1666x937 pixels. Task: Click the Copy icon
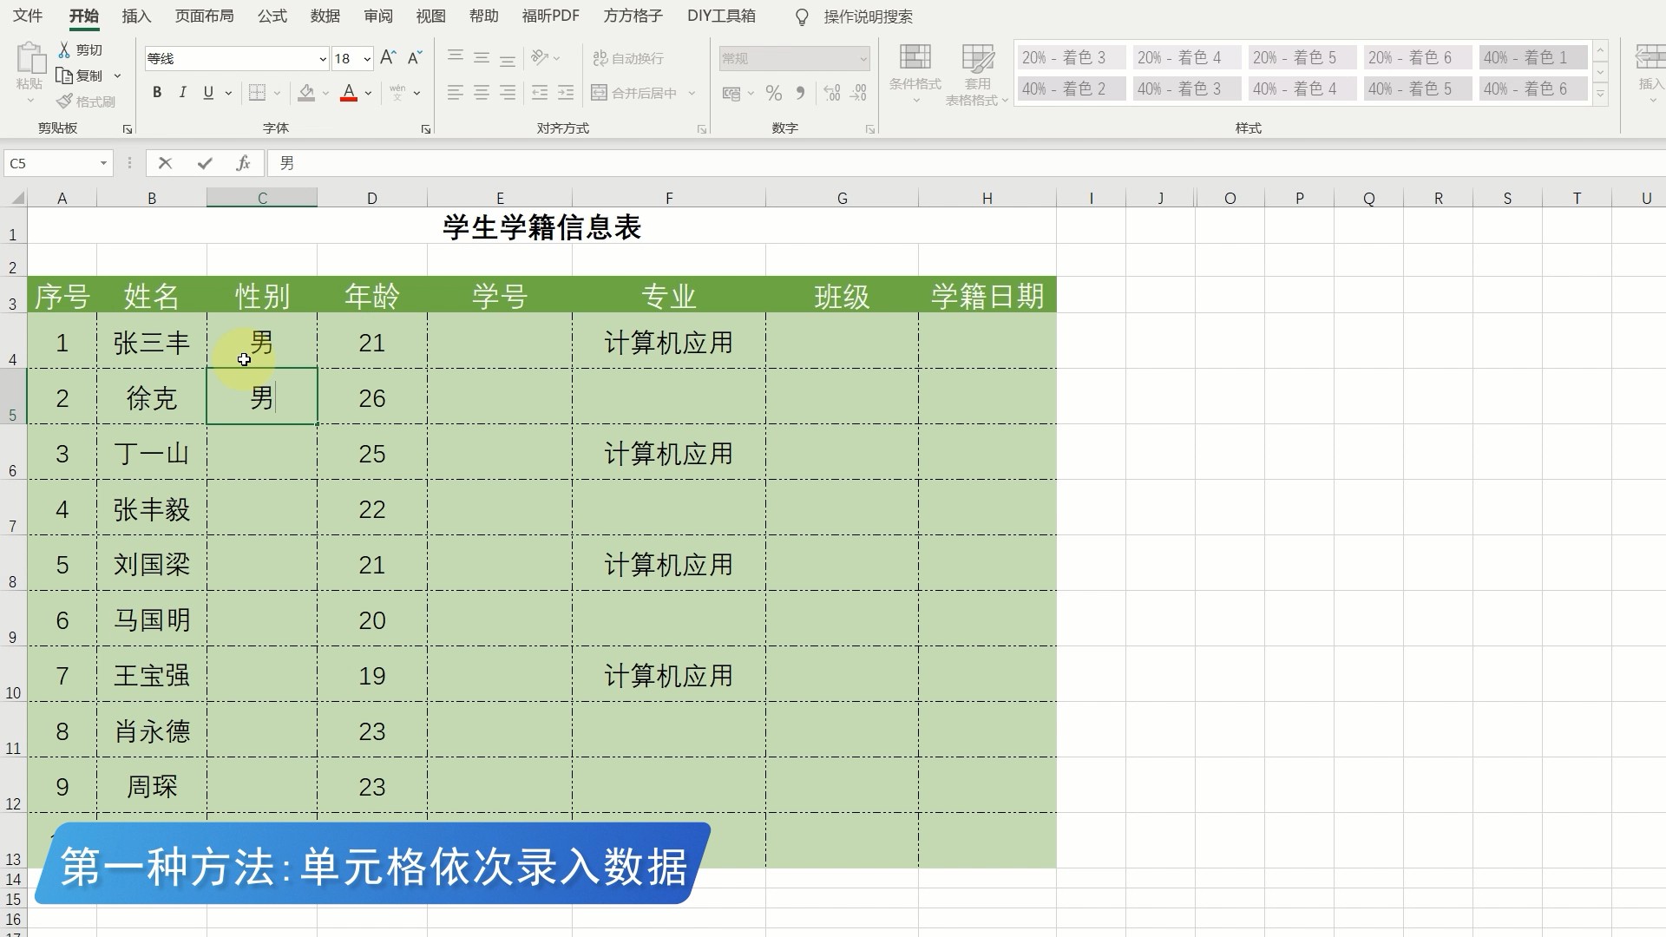tap(64, 75)
